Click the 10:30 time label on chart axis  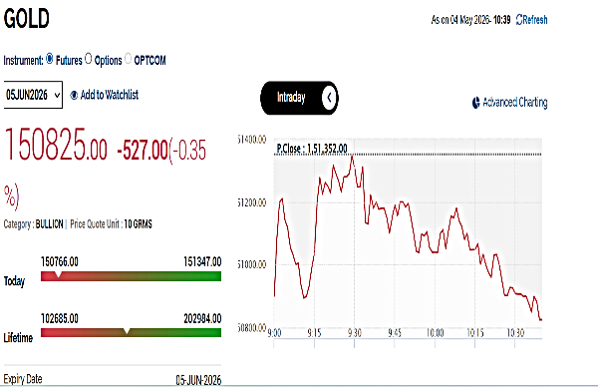click(x=515, y=333)
